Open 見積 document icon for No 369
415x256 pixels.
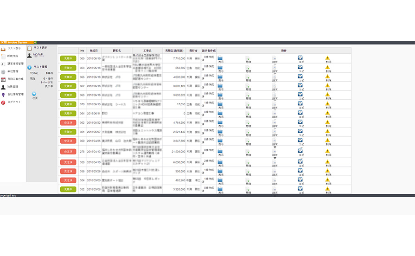(x=248, y=59)
